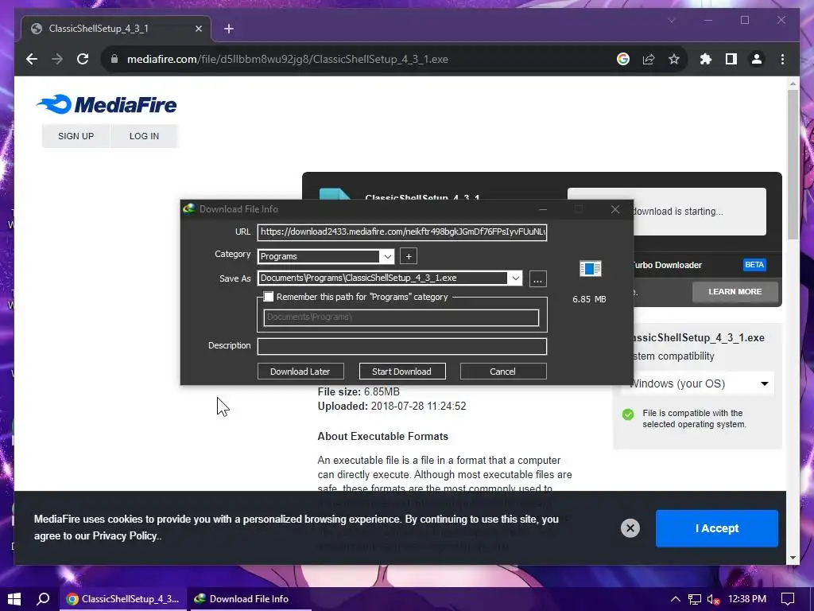Open Windows Start menu
Screen dimensions: 814x611
[x=14, y=599]
